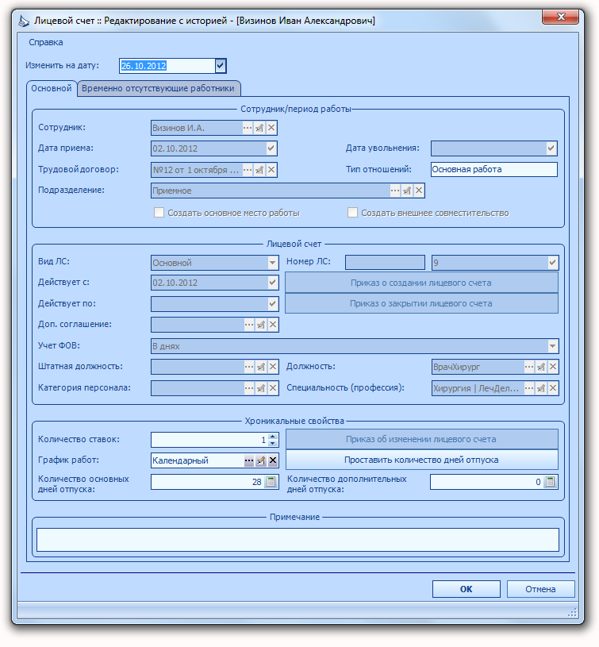Click 'Проставить количество дней отпуска' button
599x647 pixels.
click(421, 460)
